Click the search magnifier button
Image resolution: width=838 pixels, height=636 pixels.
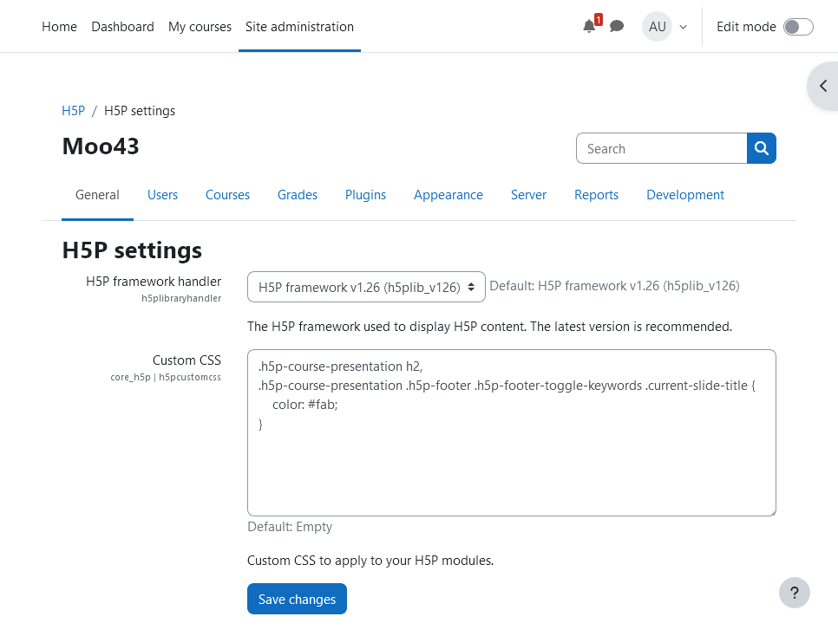761,148
